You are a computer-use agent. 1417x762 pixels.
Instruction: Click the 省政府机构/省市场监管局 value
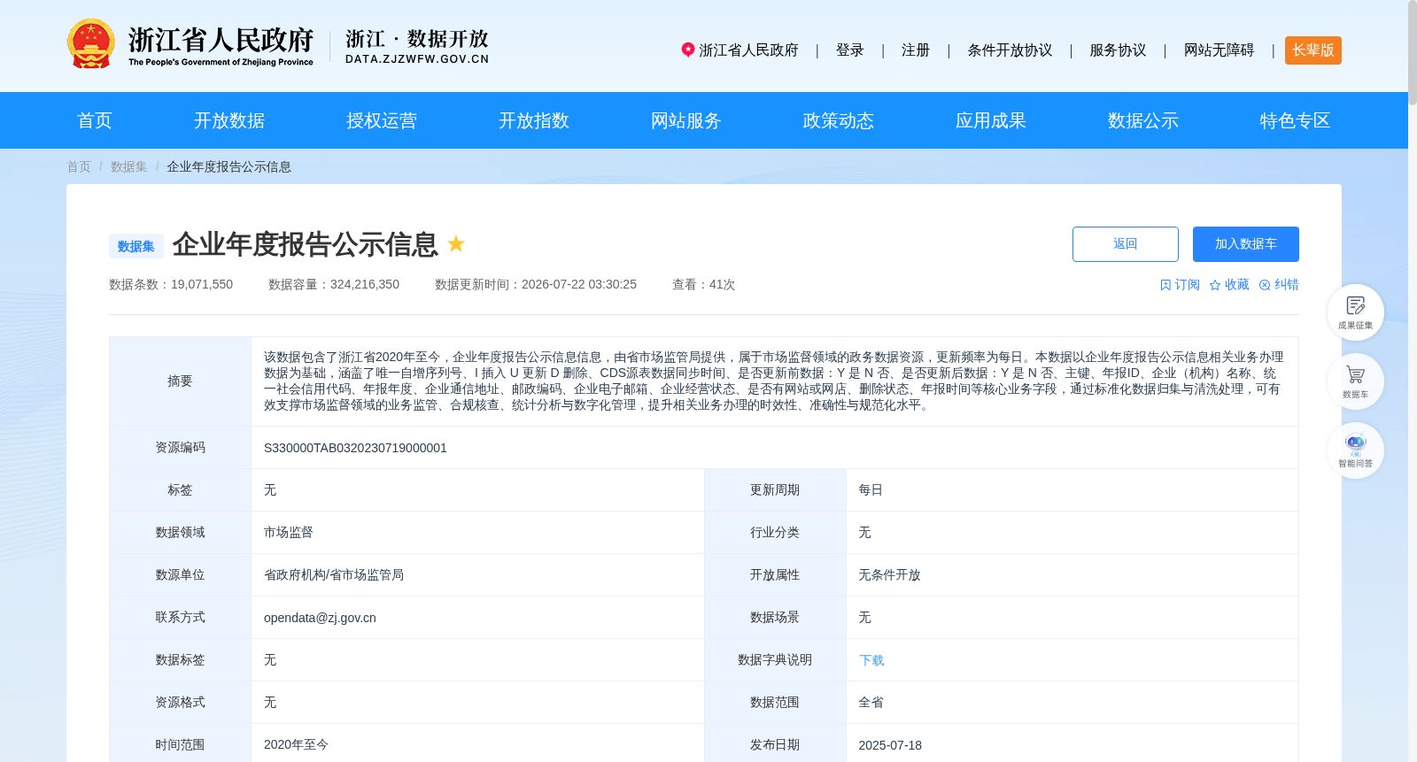(x=334, y=575)
